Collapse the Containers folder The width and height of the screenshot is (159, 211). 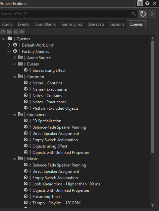(14, 115)
